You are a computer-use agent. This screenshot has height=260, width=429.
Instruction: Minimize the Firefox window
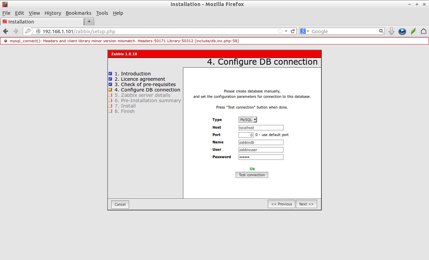tap(410, 4)
